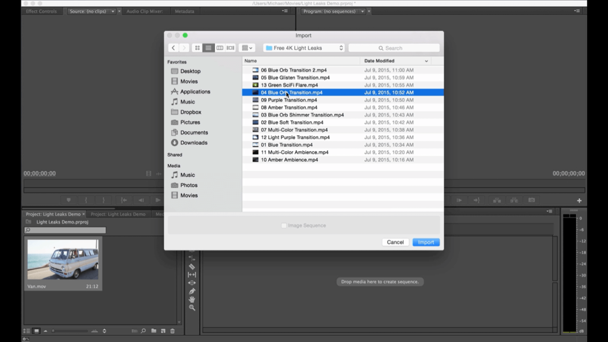Select the Razor tool
Image resolution: width=608 pixels, height=342 pixels.
coord(192,267)
